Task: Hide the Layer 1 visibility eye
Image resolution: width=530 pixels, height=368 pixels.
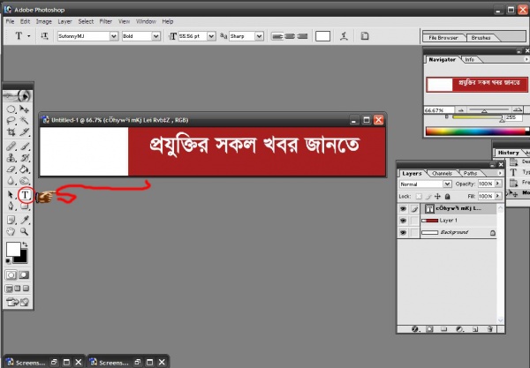Action: [x=403, y=221]
